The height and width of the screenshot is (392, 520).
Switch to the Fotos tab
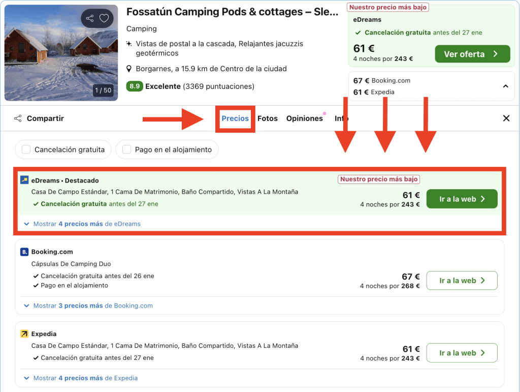coord(268,118)
